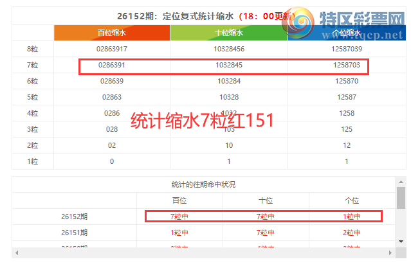Select the 百位缩水 orange column header

112,33
